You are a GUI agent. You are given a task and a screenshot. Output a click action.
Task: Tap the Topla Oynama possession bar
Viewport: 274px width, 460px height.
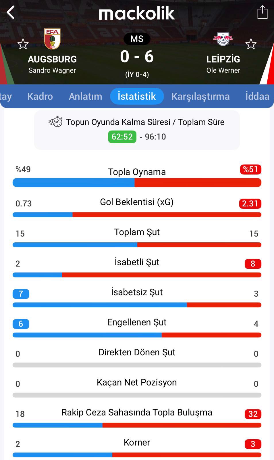[x=137, y=183]
